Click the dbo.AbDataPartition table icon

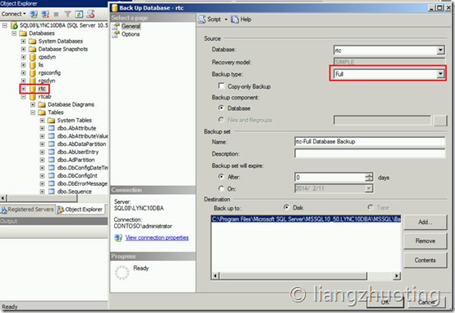[51, 144]
